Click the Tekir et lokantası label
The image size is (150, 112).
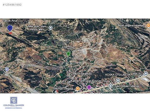pyautogui.click(x=82, y=74)
